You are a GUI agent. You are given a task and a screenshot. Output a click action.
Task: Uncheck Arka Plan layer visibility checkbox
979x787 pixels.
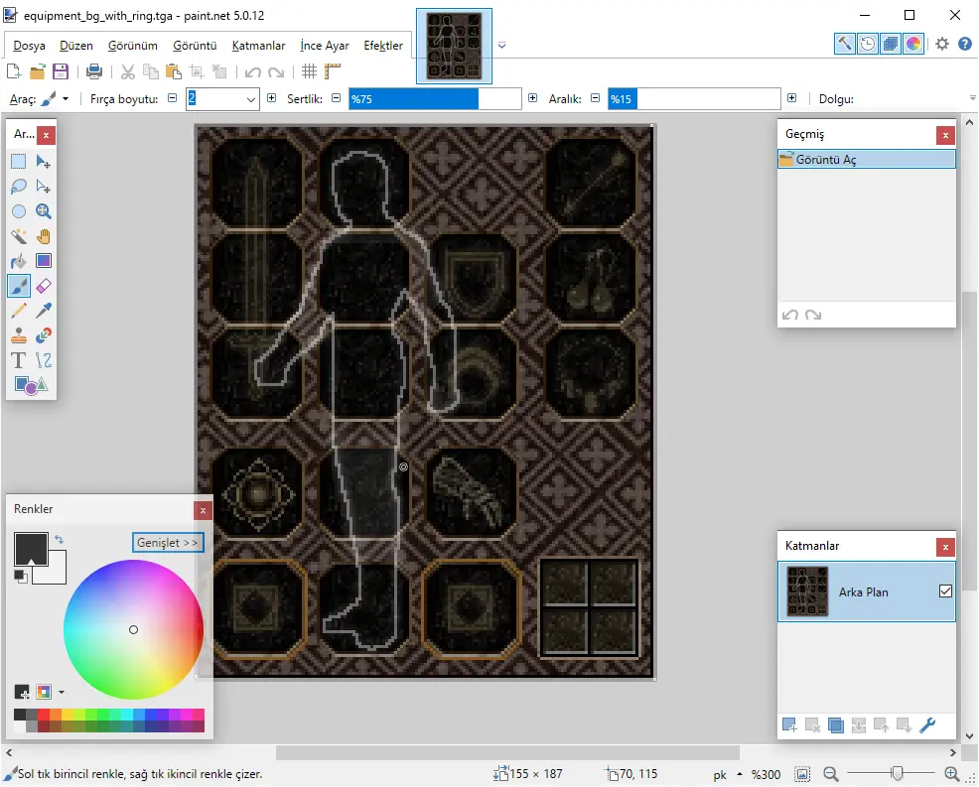point(945,591)
